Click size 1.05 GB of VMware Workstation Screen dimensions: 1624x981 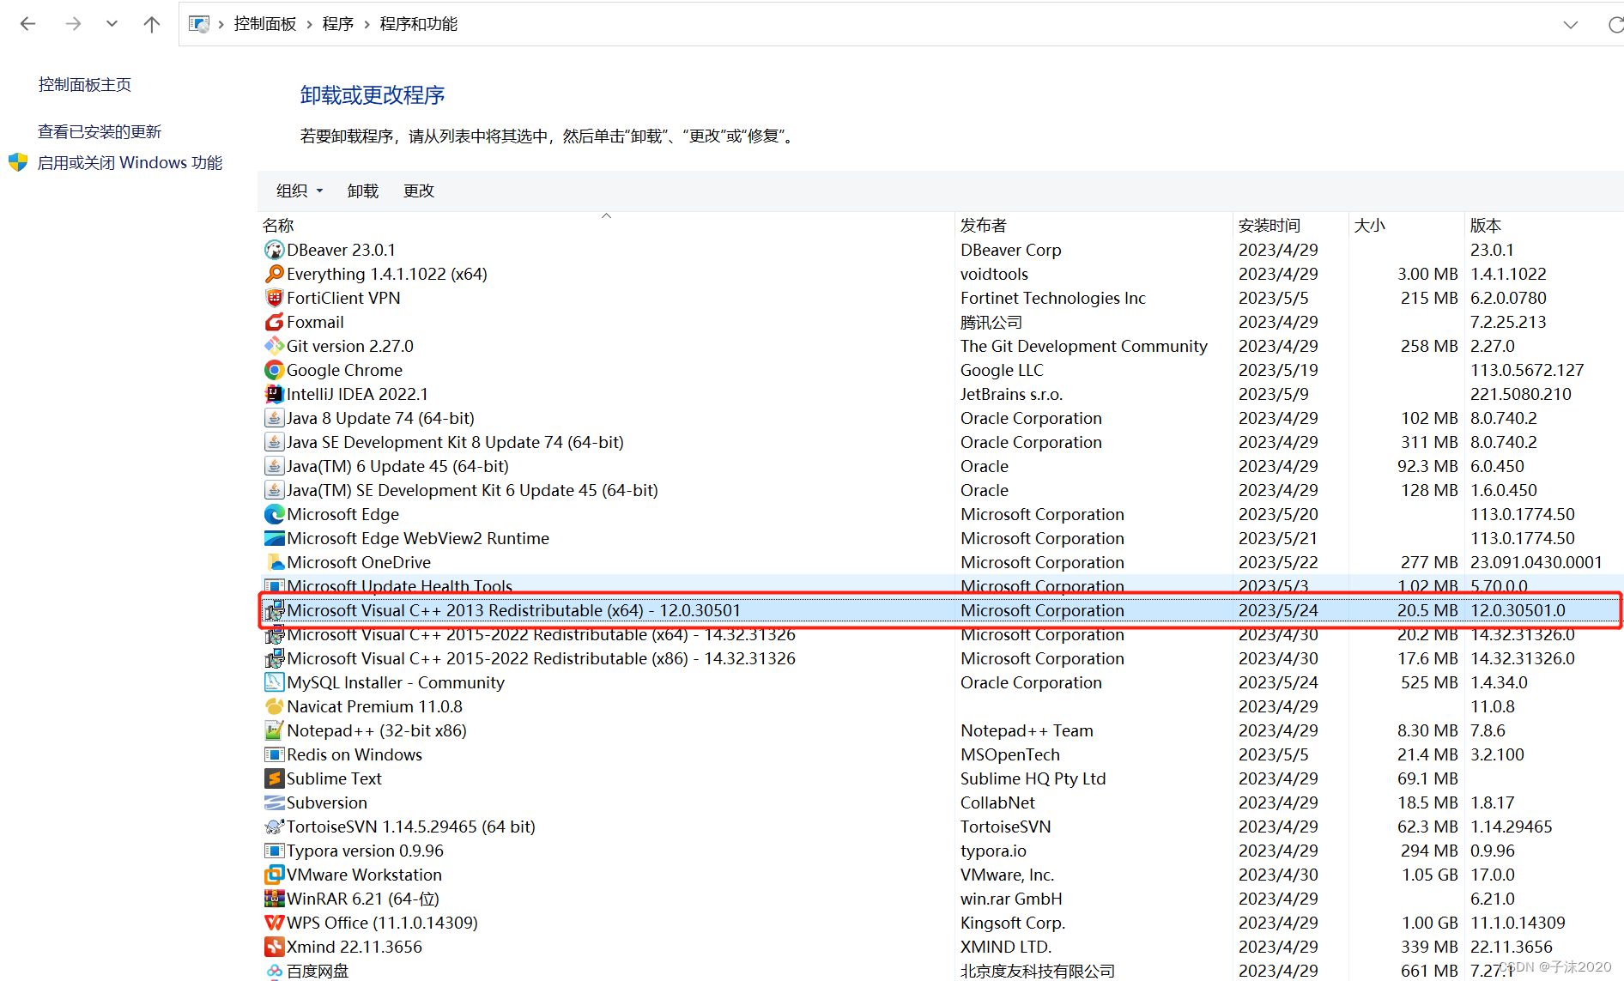coord(1430,875)
